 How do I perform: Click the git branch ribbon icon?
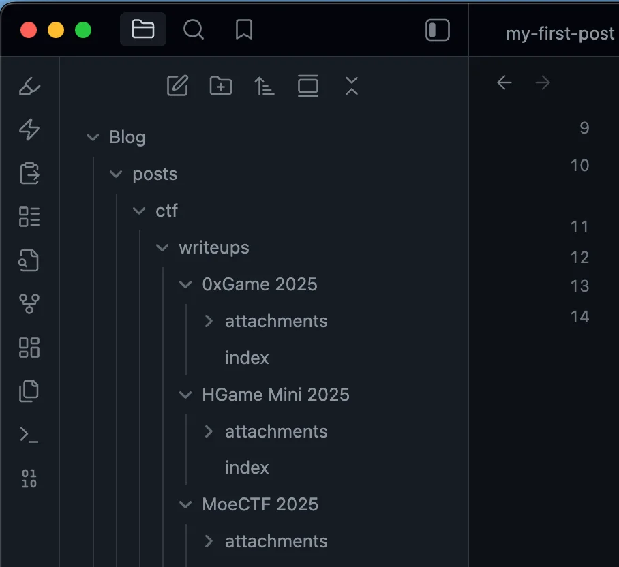pos(29,304)
